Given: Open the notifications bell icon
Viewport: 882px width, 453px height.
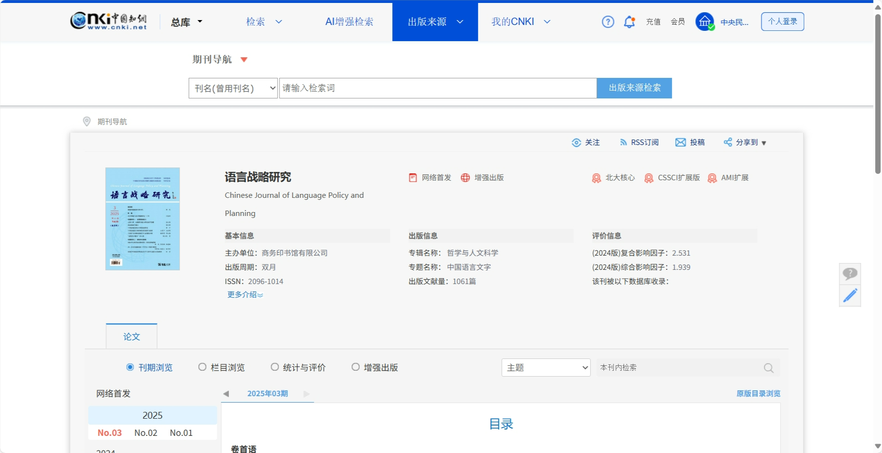Looking at the screenshot, I should coord(629,22).
